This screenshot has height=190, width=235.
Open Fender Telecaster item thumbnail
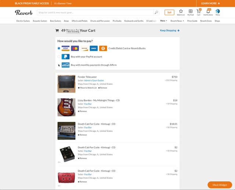point(66,84)
